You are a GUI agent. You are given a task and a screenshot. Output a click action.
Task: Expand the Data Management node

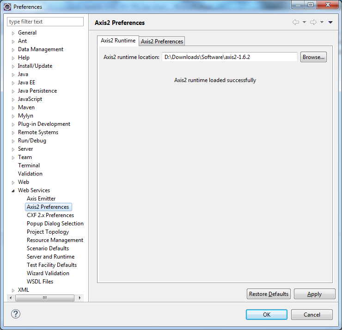point(13,50)
